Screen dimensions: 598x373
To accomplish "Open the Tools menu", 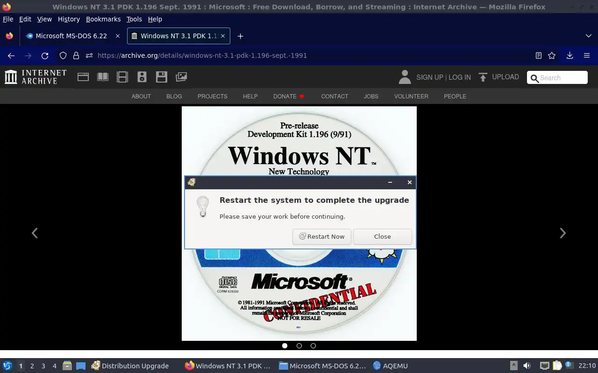I will (134, 19).
